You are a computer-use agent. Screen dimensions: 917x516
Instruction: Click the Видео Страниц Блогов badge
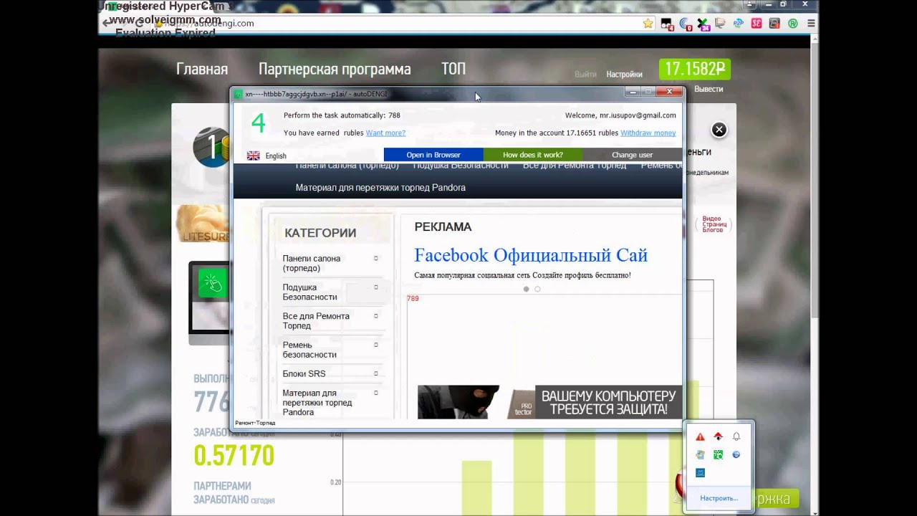(x=714, y=224)
